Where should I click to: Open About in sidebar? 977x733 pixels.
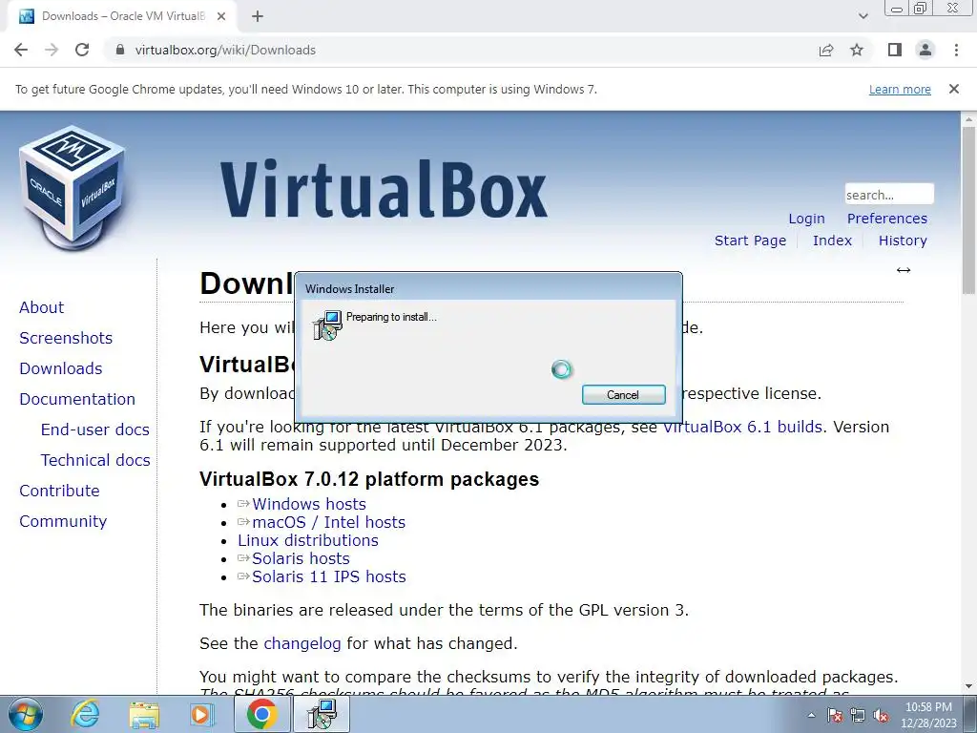[x=41, y=307]
